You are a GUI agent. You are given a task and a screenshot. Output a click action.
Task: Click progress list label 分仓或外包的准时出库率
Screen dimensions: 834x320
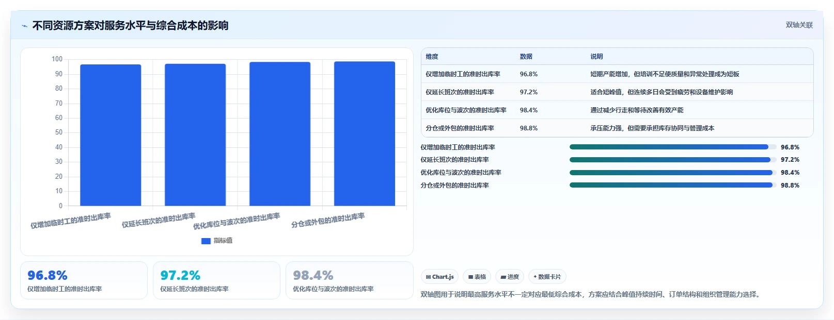tap(454, 186)
